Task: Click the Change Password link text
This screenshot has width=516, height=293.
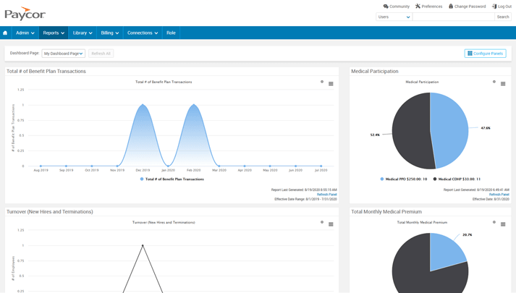Action: 470,7
